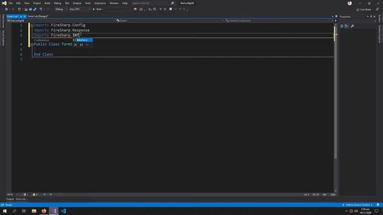The height and width of the screenshot is (215, 383).
Task: Click the Save All toolbar icon
Action: tap(35, 10)
